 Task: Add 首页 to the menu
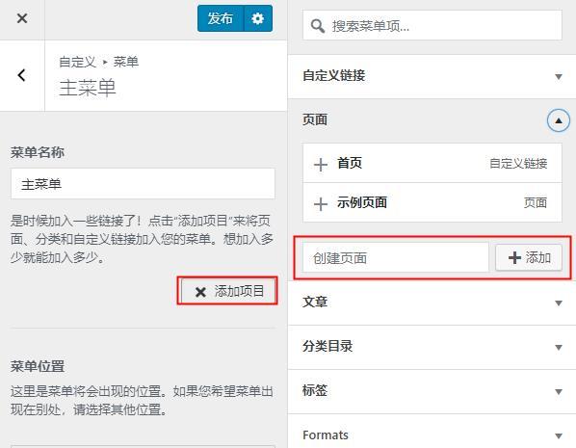(321, 165)
